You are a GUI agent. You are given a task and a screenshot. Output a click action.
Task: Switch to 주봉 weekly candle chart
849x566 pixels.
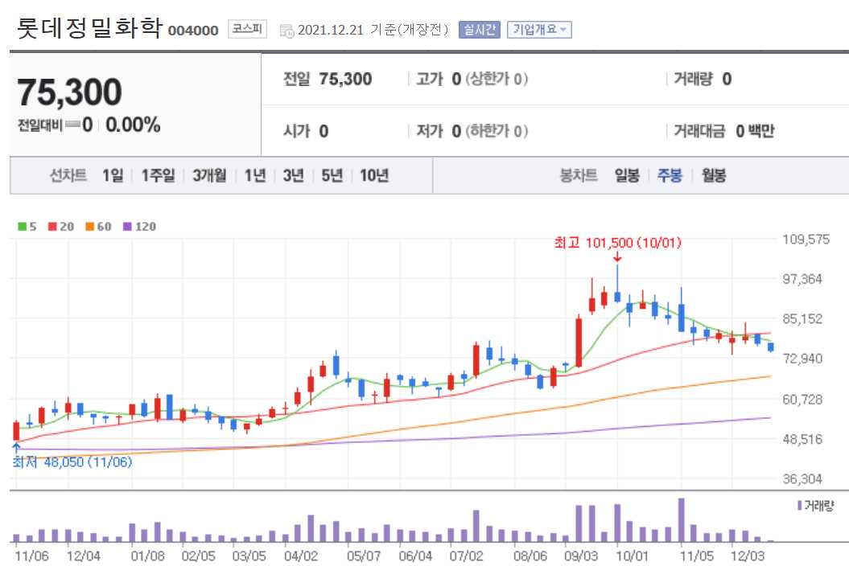(670, 175)
